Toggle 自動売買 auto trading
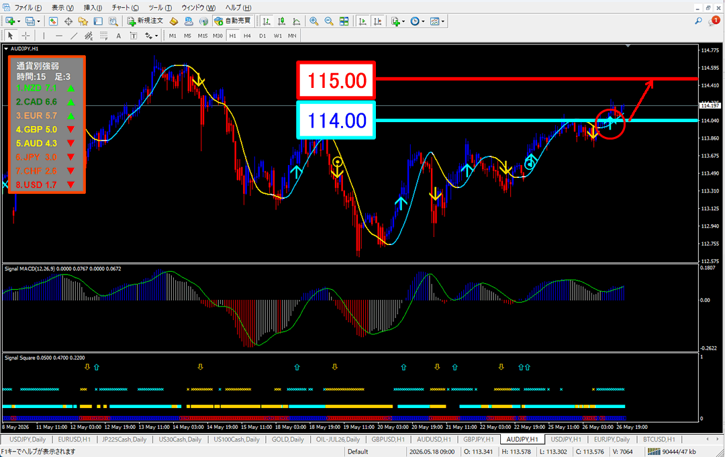Image resolution: width=725 pixels, height=457 pixels. tap(232, 21)
